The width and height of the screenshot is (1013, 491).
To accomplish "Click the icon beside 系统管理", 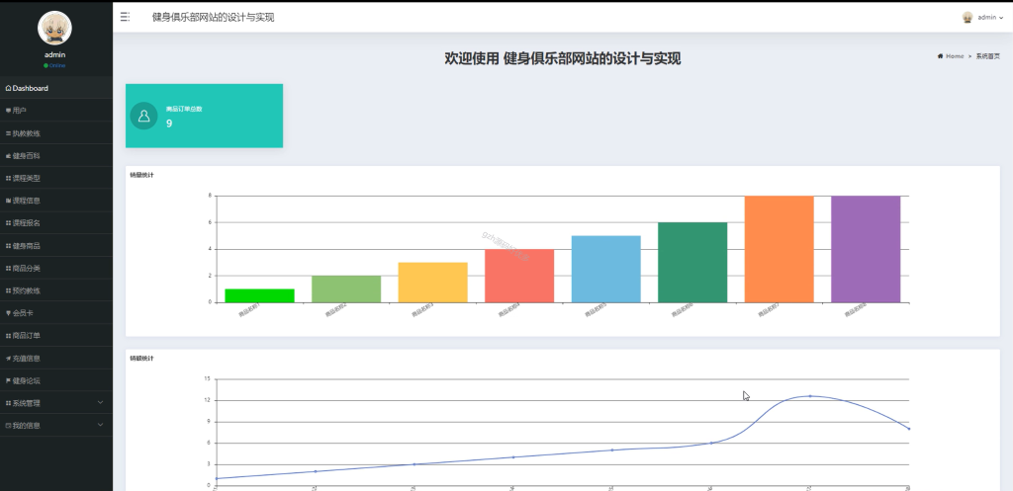I will pos(8,403).
